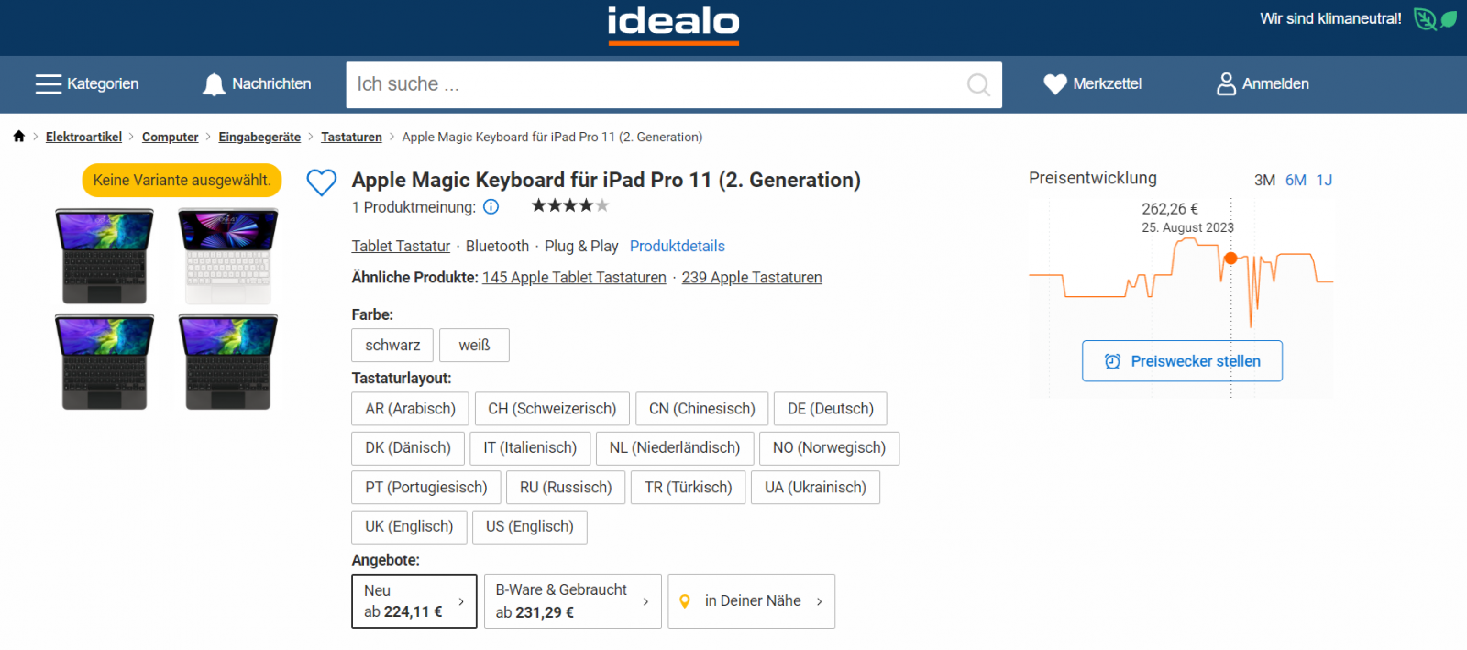This screenshot has height=650, width=1467.
Task: Go to home via breadcrumb house icon
Action: pyautogui.click(x=19, y=137)
